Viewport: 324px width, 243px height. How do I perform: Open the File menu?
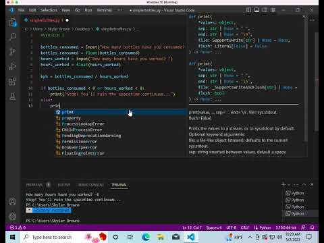21,10
